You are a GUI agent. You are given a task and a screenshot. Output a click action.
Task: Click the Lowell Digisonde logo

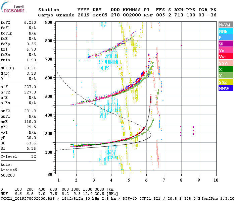(x=13, y=7)
